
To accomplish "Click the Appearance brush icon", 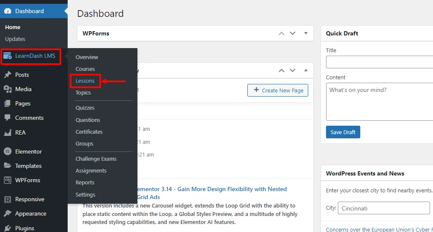I will pyautogui.click(x=8, y=213).
